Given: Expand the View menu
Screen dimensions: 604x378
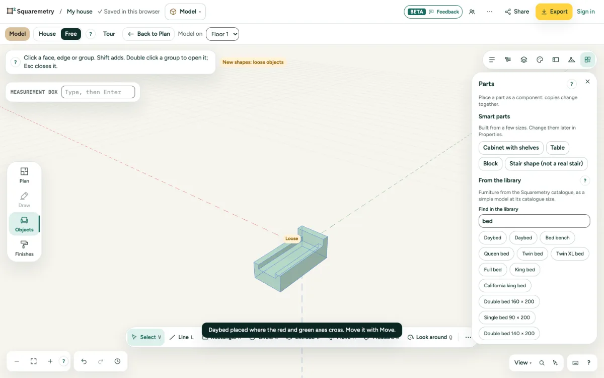Looking at the screenshot, I should (522, 363).
